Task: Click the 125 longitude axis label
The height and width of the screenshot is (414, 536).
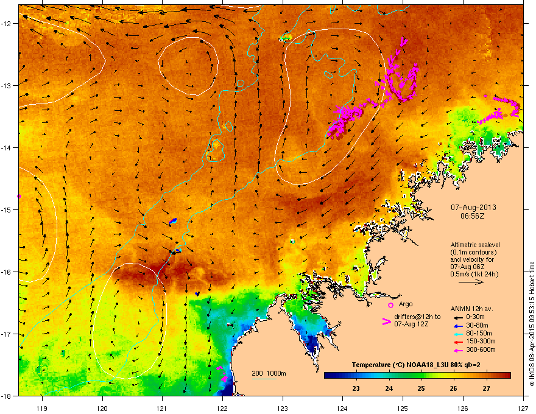Action: pos(403,408)
